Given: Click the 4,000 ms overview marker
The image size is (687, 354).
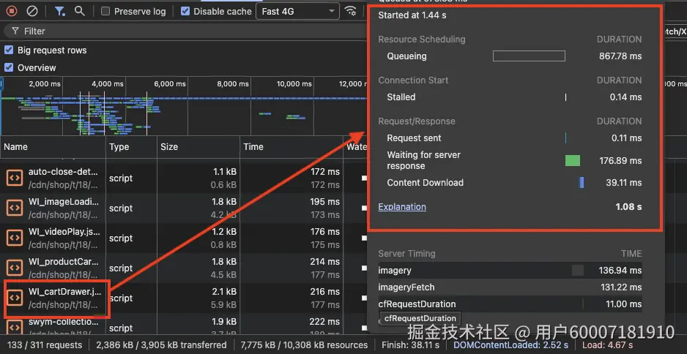Looking at the screenshot, I should pos(108,83).
